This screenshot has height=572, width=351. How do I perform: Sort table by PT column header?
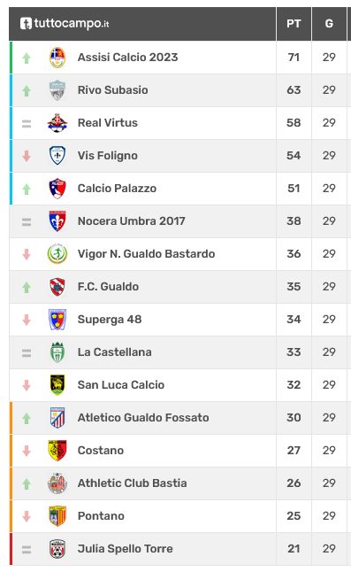click(x=294, y=24)
